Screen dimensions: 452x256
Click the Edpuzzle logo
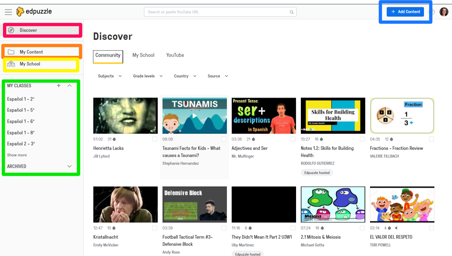[34, 12]
